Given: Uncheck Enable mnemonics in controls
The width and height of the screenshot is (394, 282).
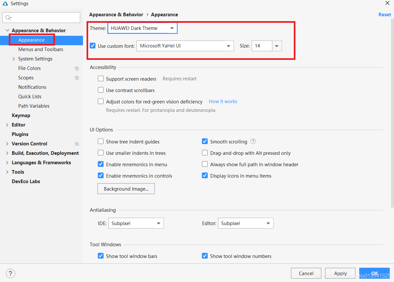Looking at the screenshot, I should pyautogui.click(x=101, y=176).
